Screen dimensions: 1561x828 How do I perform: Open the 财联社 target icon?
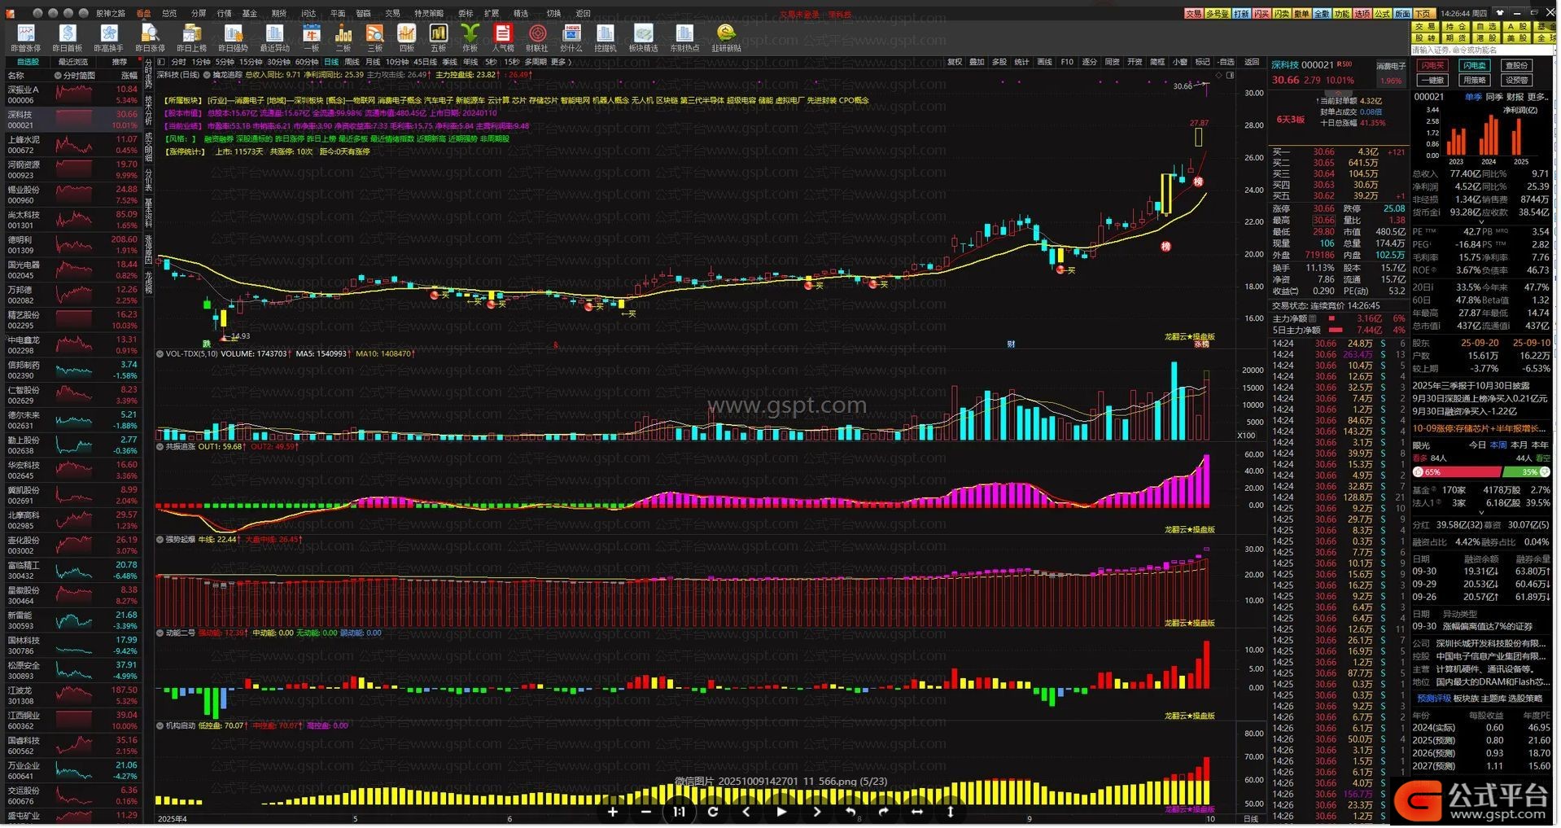tap(536, 37)
